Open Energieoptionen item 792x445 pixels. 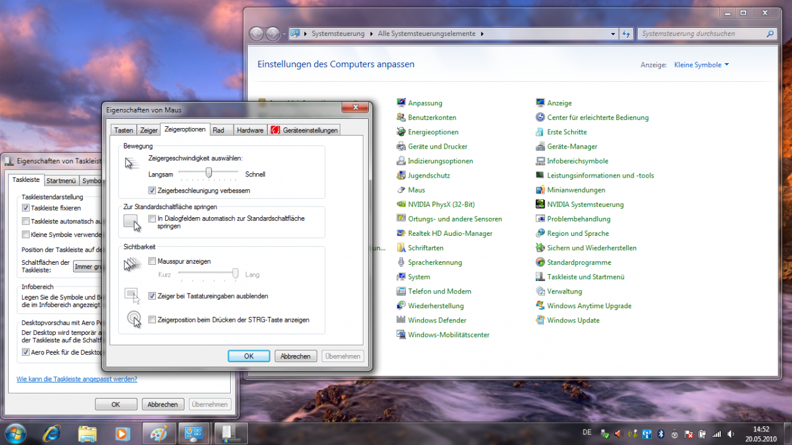[428, 132]
